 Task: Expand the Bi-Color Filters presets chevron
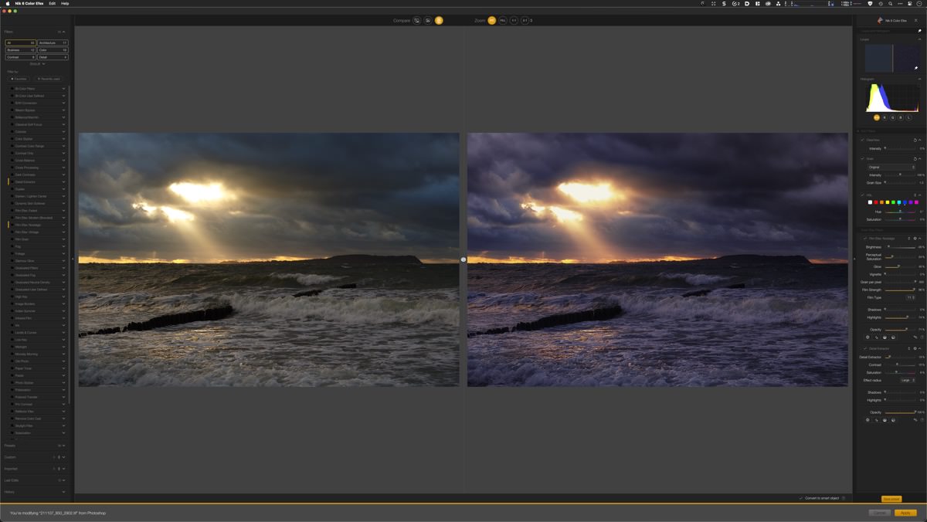click(63, 89)
